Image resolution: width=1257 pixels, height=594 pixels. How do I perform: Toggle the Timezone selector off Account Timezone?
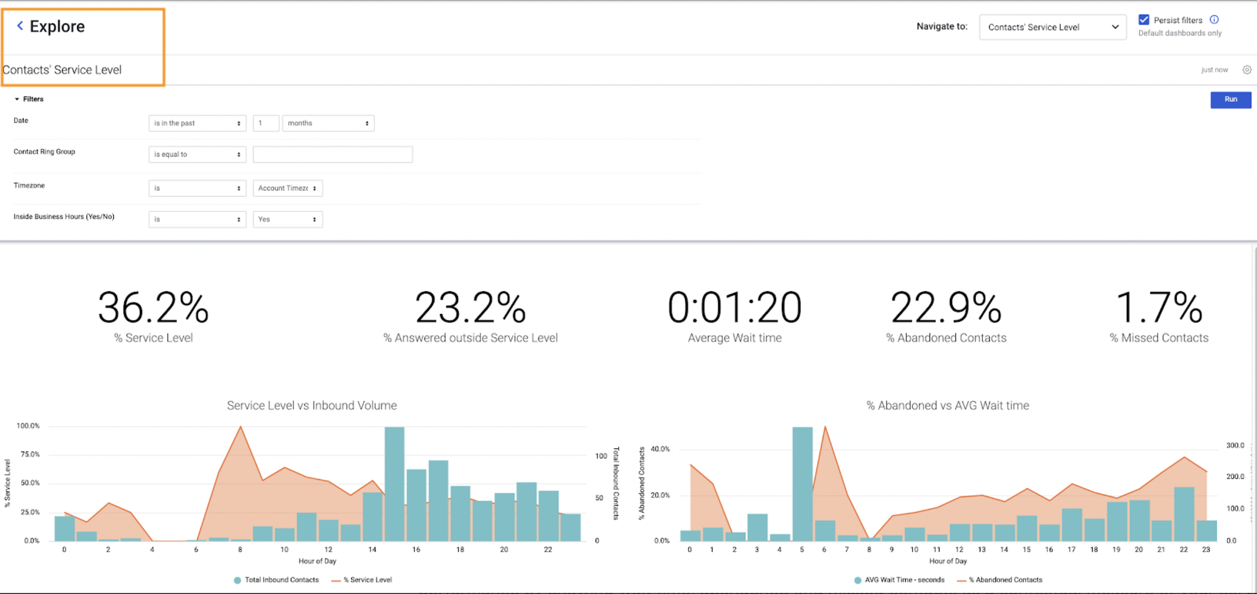287,188
